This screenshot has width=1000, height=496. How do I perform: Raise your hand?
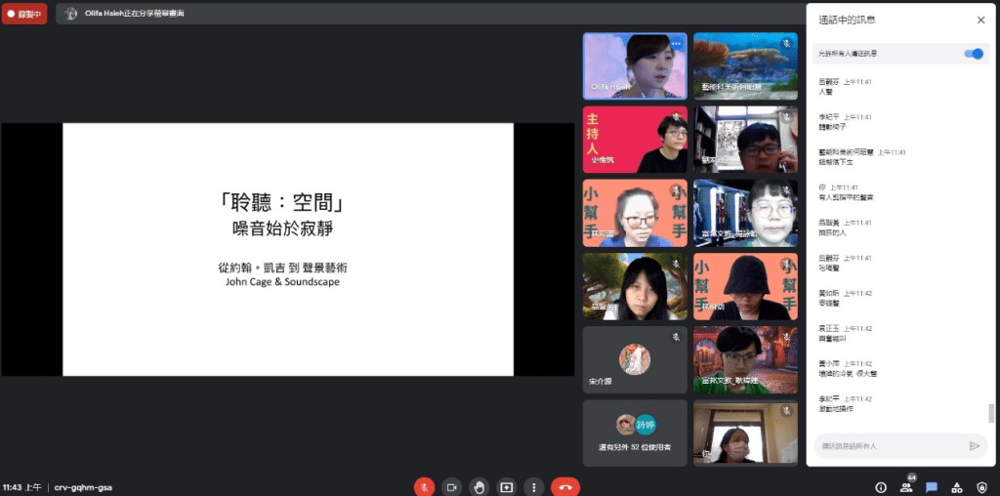(x=479, y=486)
